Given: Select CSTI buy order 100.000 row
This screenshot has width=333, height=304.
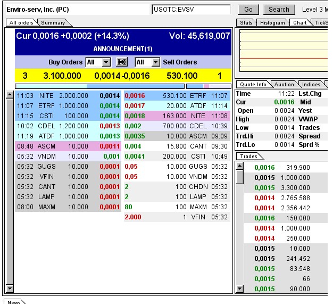Looking at the screenshot, I should [x=68, y=116].
